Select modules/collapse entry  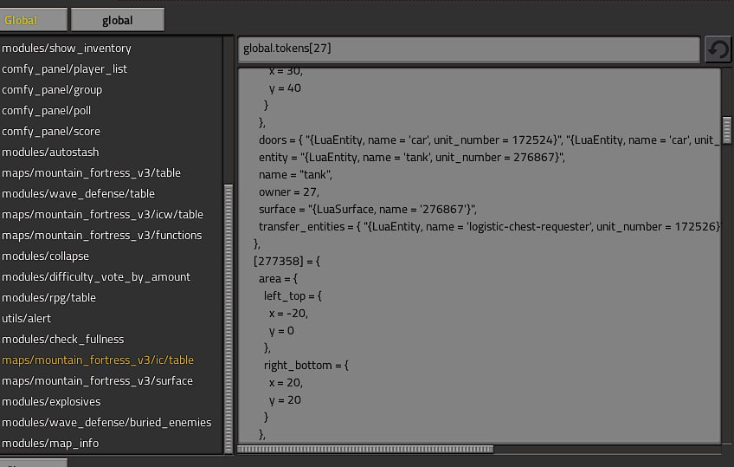(x=45, y=256)
